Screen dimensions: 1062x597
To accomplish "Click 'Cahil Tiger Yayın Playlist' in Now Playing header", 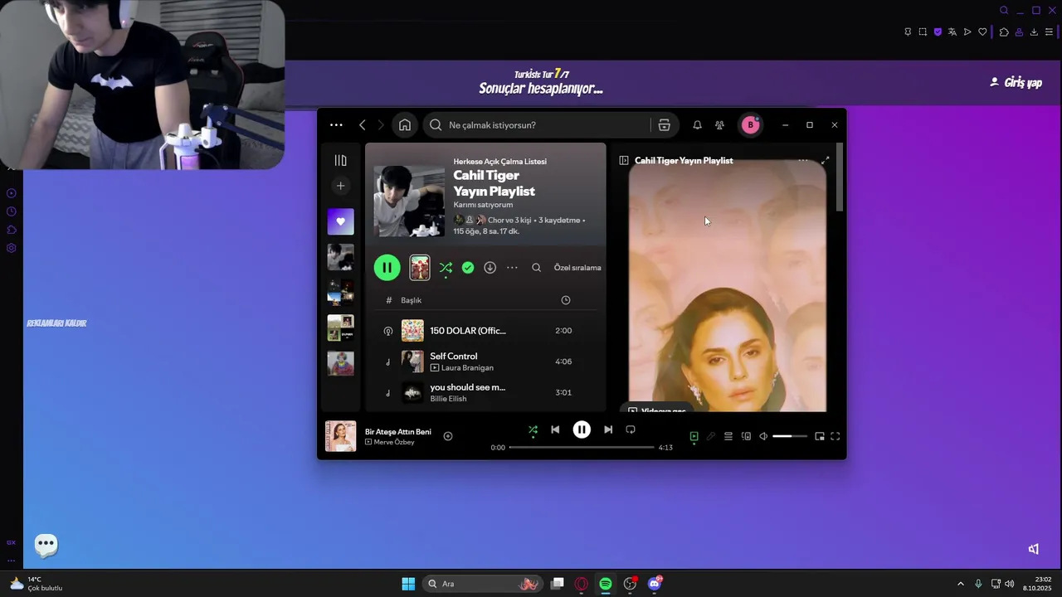I will 684,161.
